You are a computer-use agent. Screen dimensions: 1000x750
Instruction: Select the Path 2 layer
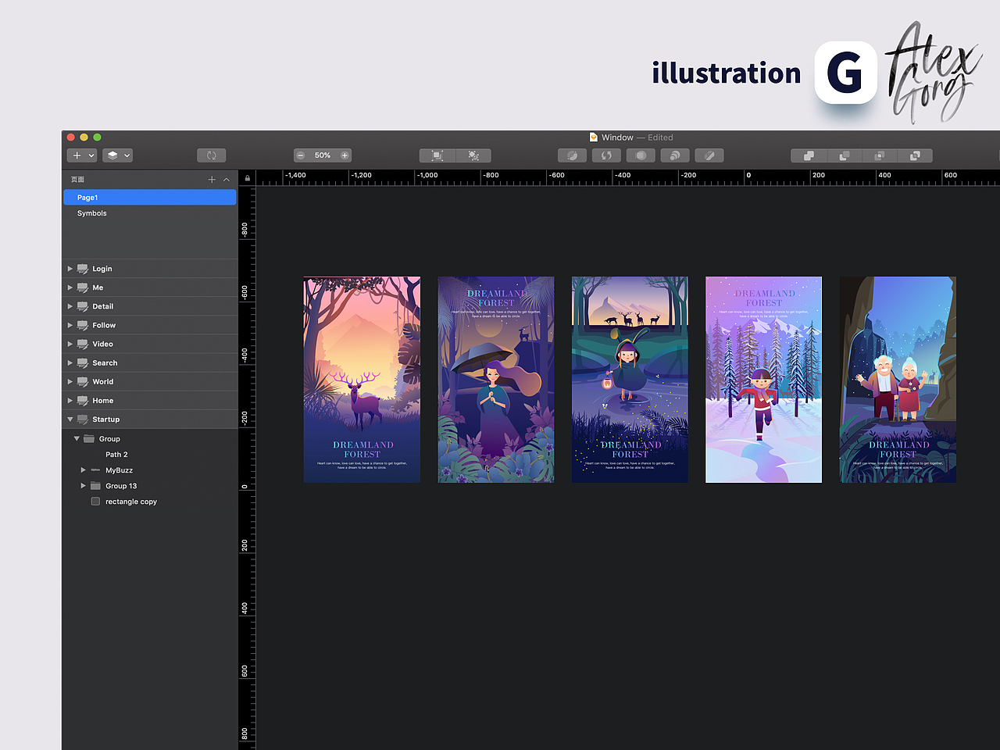click(x=149, y=455)
